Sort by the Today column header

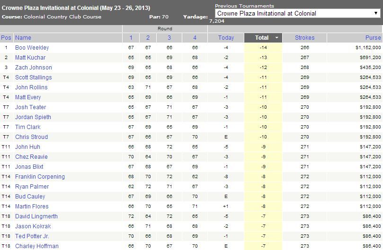(x=226, y=37)
